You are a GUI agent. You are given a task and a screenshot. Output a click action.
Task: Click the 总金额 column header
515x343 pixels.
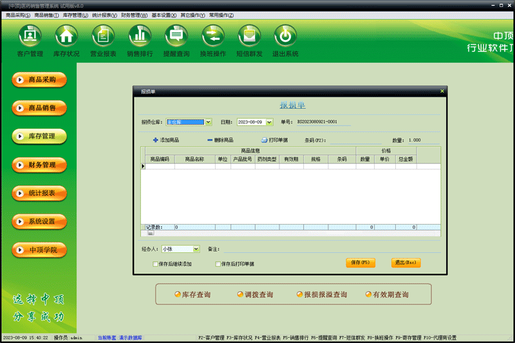click(x=406, y=159)
